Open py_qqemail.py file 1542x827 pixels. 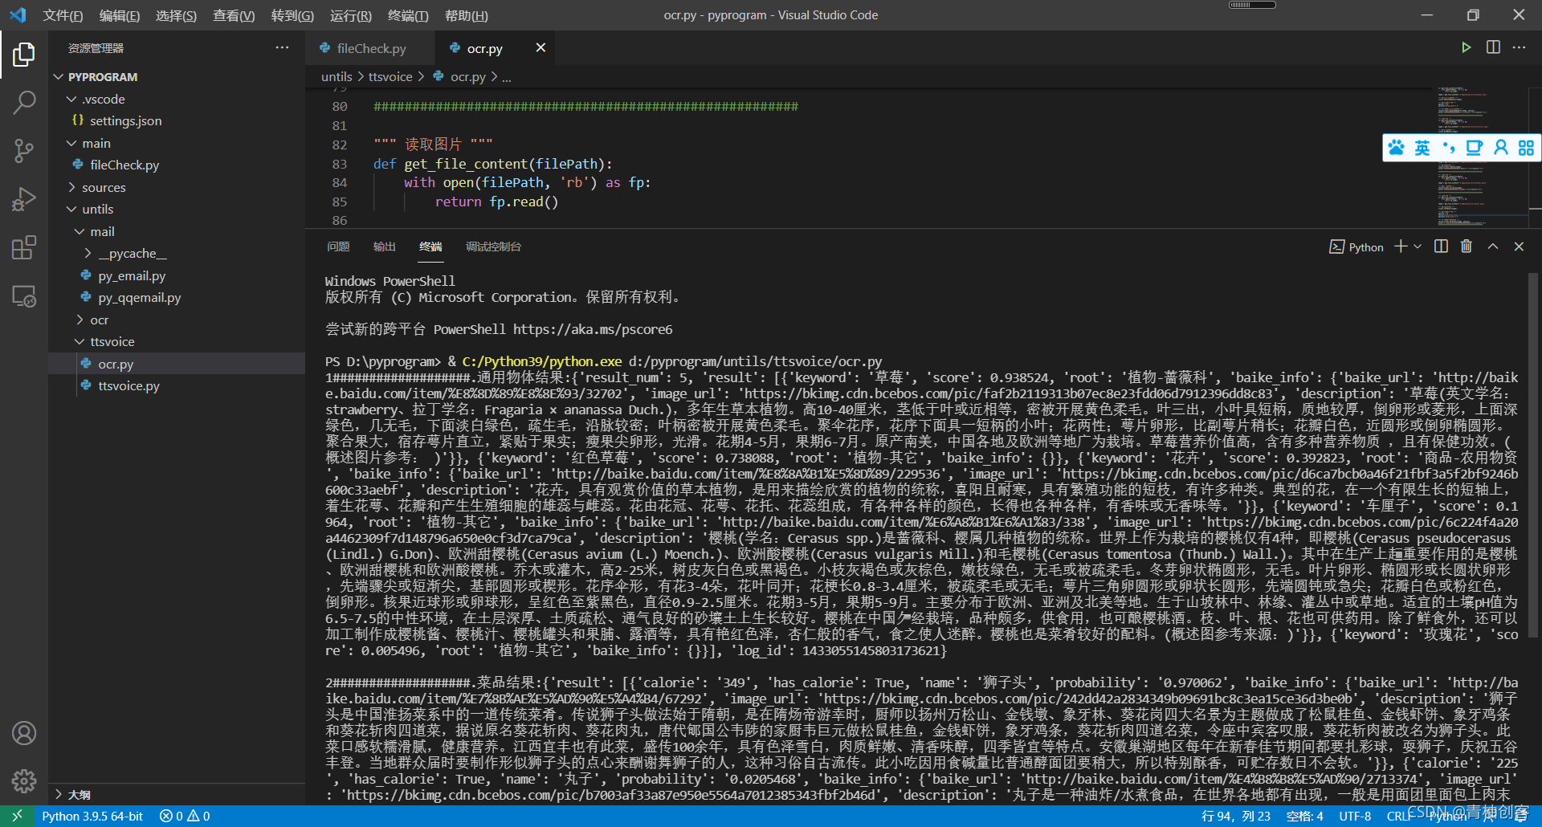(139, 297)
